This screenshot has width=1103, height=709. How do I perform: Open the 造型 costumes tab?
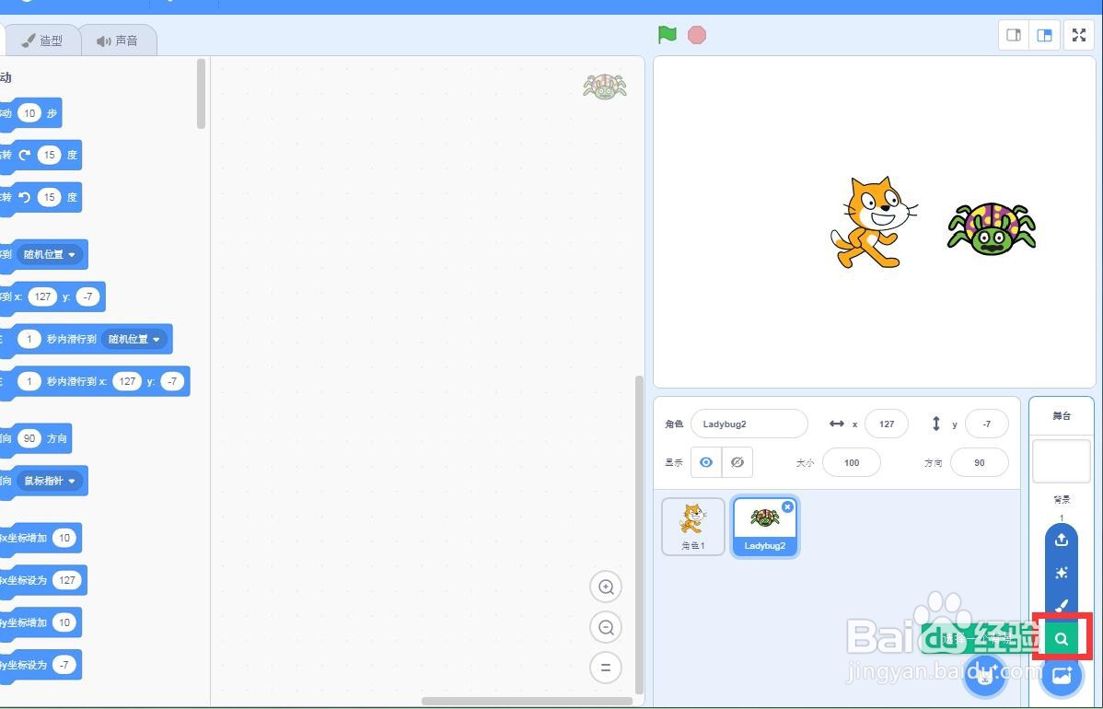tap(43, 41)
